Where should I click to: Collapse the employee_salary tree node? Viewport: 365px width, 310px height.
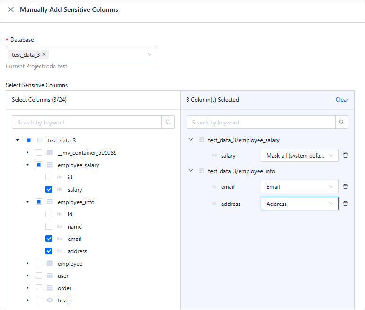click(27, 165)
